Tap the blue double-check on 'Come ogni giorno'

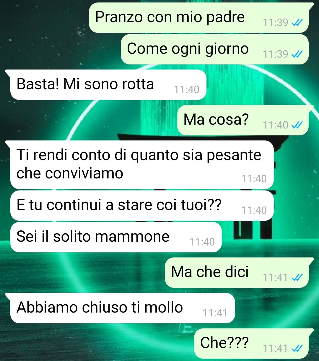[297, 54]
